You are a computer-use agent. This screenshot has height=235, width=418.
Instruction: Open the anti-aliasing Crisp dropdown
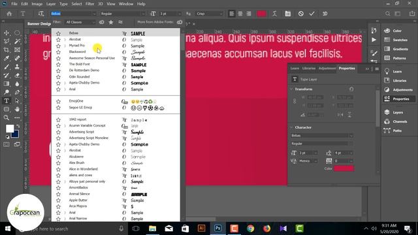pos(221,14)
